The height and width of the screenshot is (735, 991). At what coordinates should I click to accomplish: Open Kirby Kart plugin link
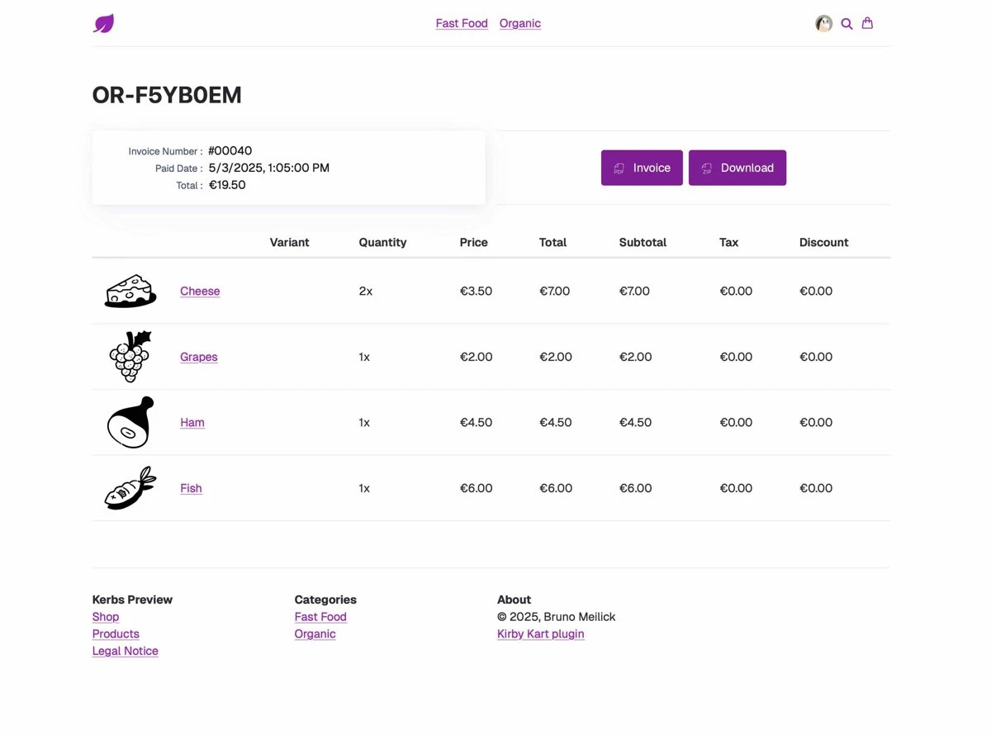click(x=541, y=634)
